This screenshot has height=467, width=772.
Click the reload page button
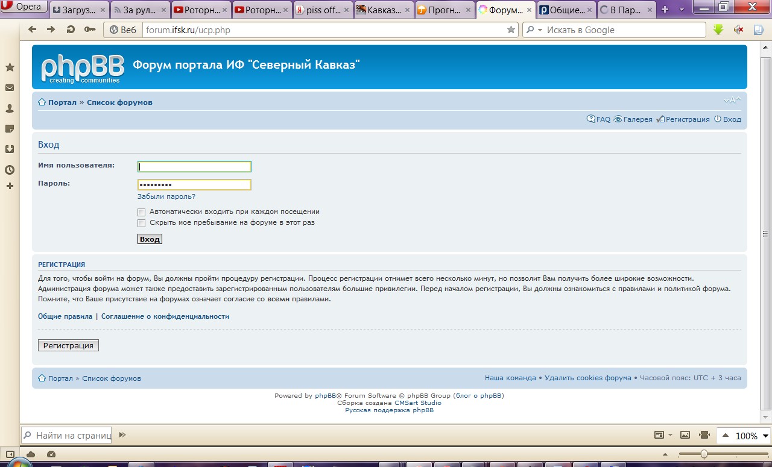point(71,30)
